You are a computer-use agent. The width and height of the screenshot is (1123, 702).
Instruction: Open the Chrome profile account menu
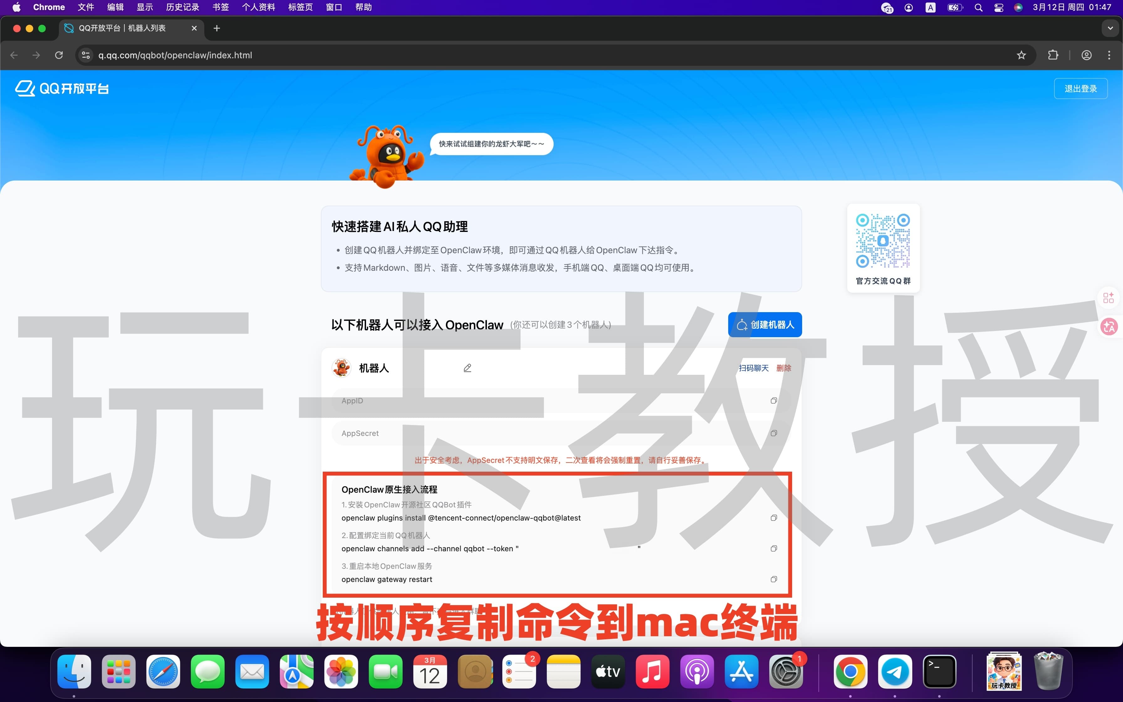[x=1086, y=55]
